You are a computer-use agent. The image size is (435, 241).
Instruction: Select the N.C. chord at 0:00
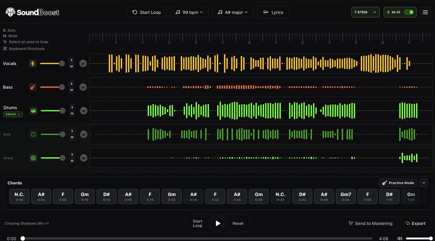point(19,196)
